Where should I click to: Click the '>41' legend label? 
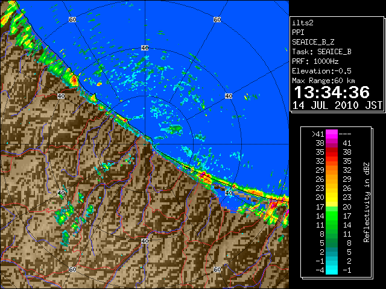click(318, 134)
